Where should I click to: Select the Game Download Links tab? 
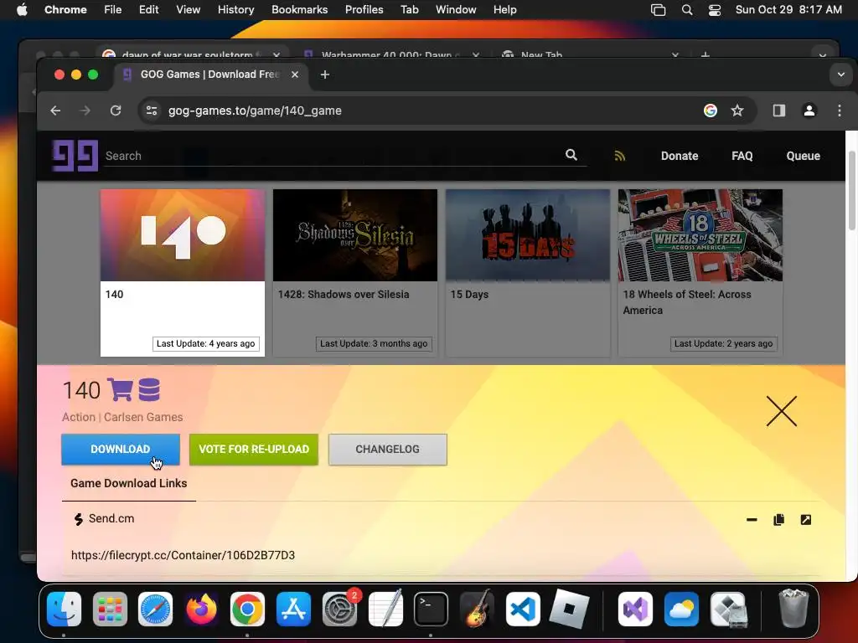128,483
